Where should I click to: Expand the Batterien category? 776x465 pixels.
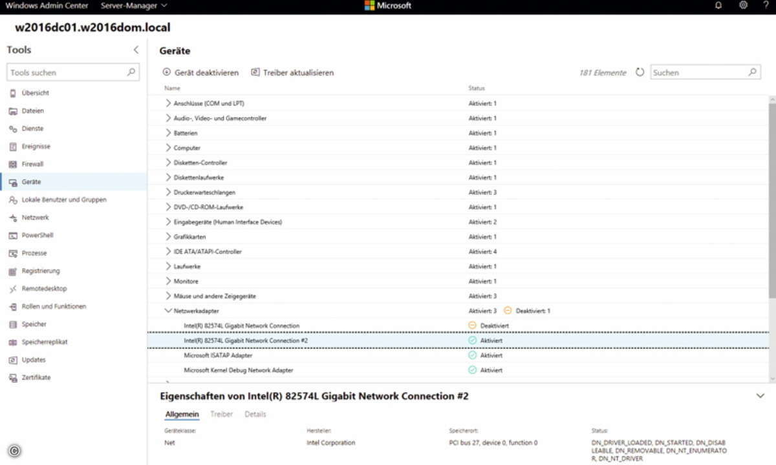(x=168, y=133)
